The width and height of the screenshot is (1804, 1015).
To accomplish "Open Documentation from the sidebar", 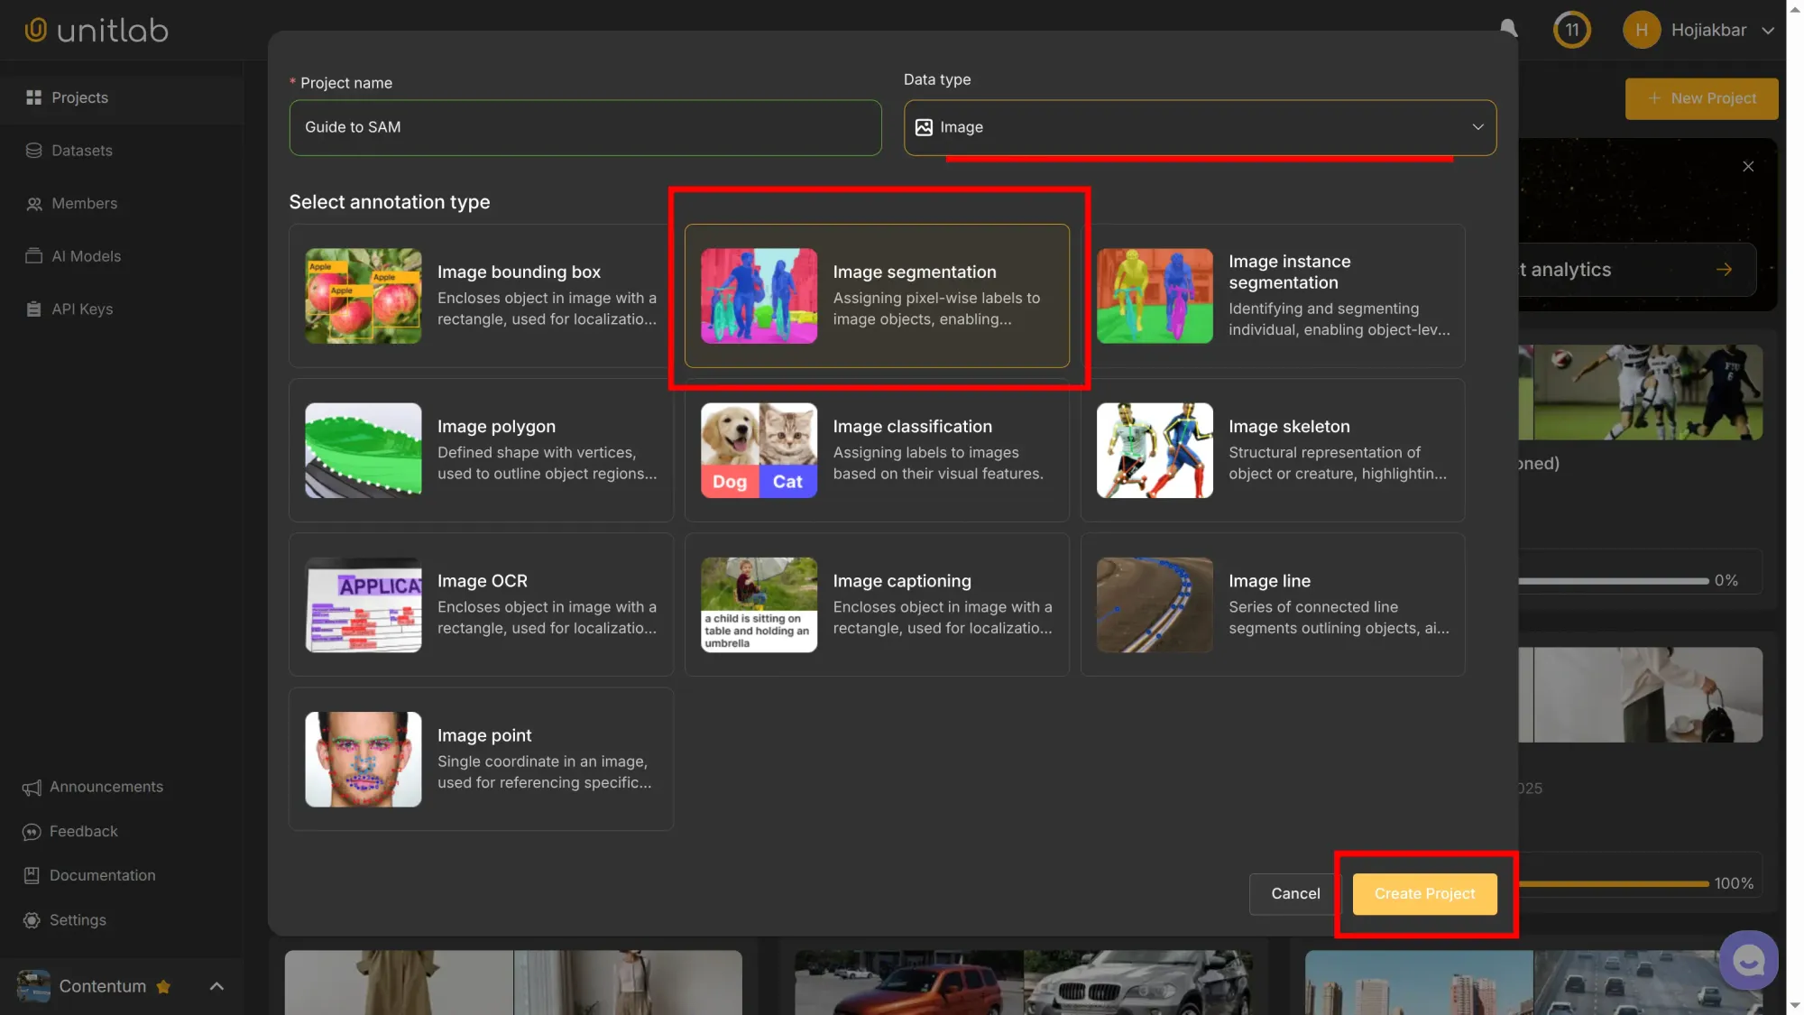I will pyautogui.click(x=31, y=875).
